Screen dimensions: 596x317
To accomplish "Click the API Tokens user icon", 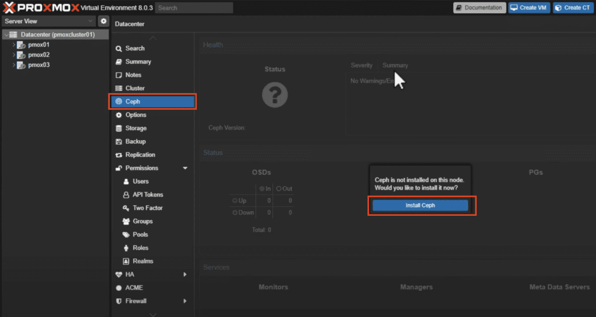I will click(x=126, y=195).
